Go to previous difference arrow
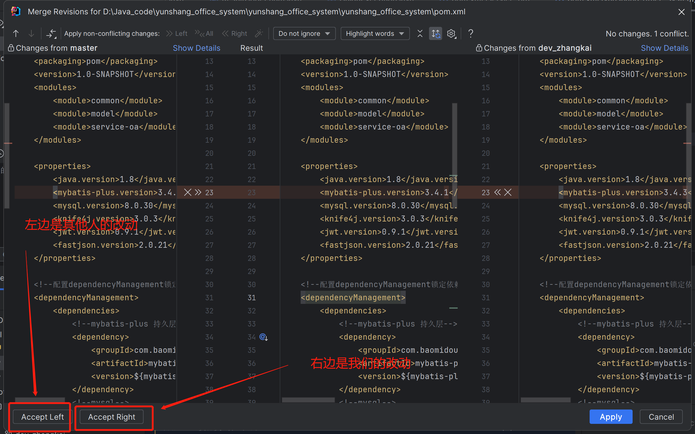The width and height of the screenshot is (695, 434). coord(16,33)
